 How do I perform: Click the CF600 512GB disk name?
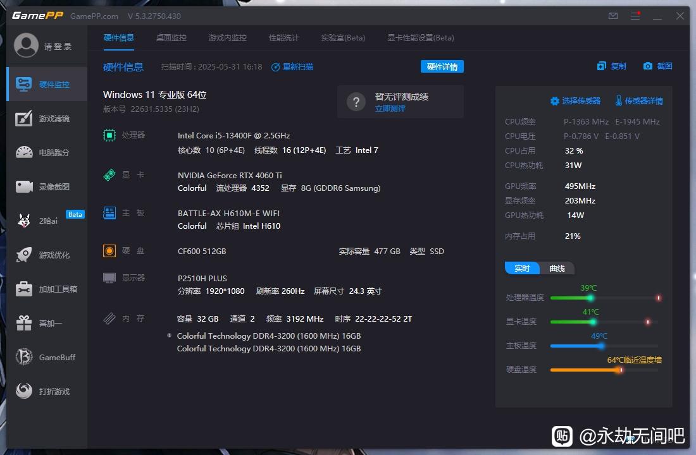(x=202, y=252)
